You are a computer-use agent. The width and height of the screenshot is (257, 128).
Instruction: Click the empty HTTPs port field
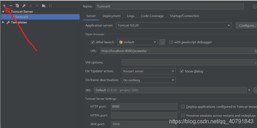[x=144, y=115]
